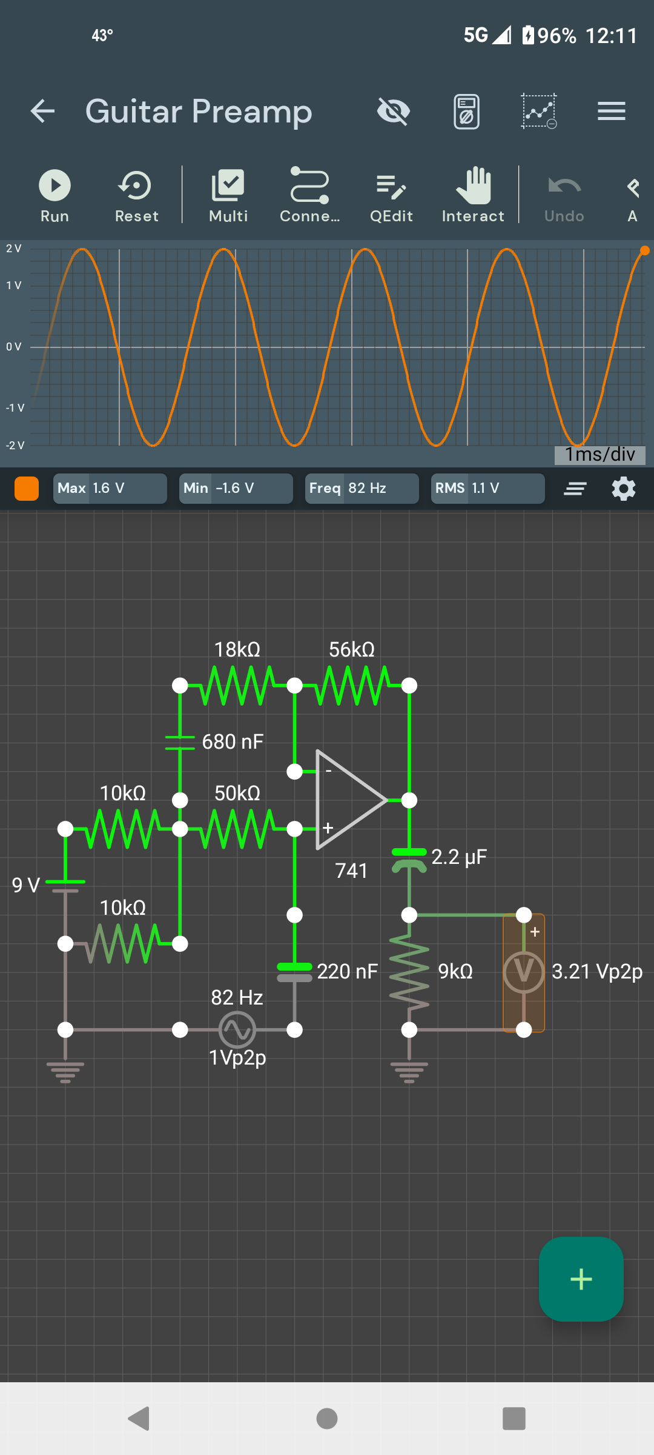Select the 2.2 µF output capacitor

click(x=409, y=860)
